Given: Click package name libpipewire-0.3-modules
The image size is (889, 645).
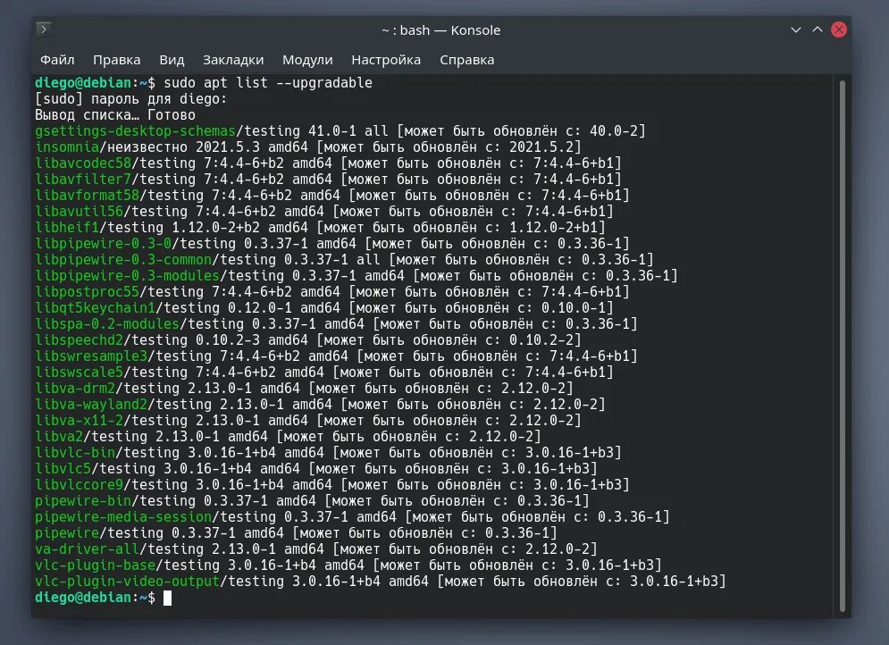Looking at the screenshot, I should click(127, 275).
